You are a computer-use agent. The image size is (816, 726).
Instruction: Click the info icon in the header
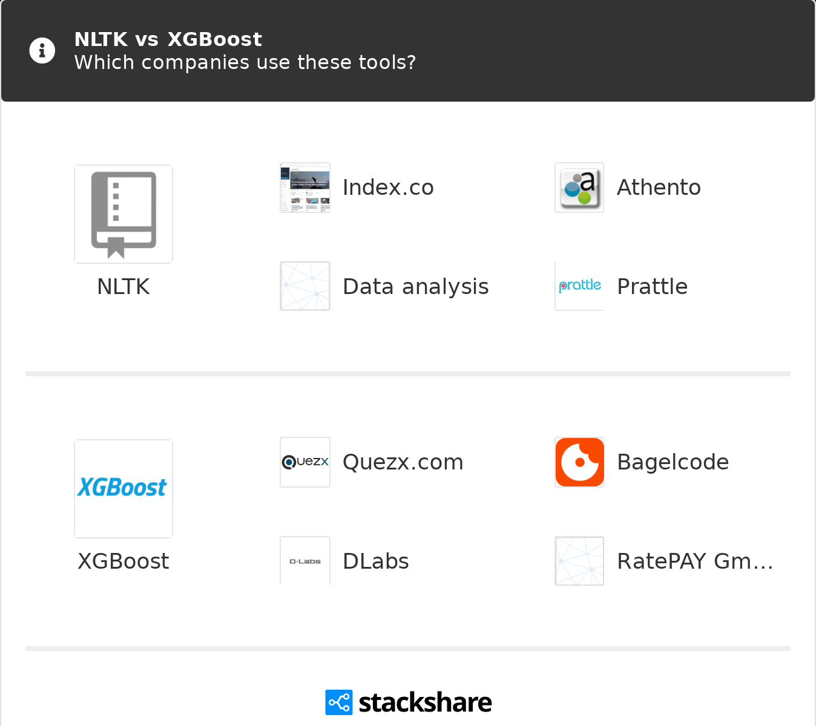coord(42,51)
